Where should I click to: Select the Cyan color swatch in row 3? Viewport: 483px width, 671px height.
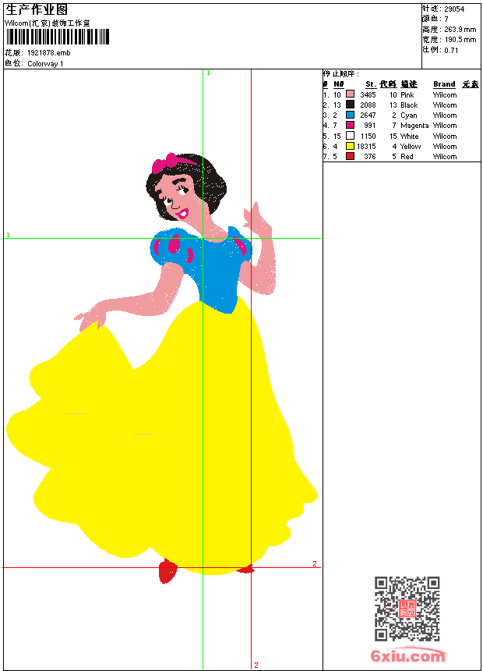tap(350, 115)
